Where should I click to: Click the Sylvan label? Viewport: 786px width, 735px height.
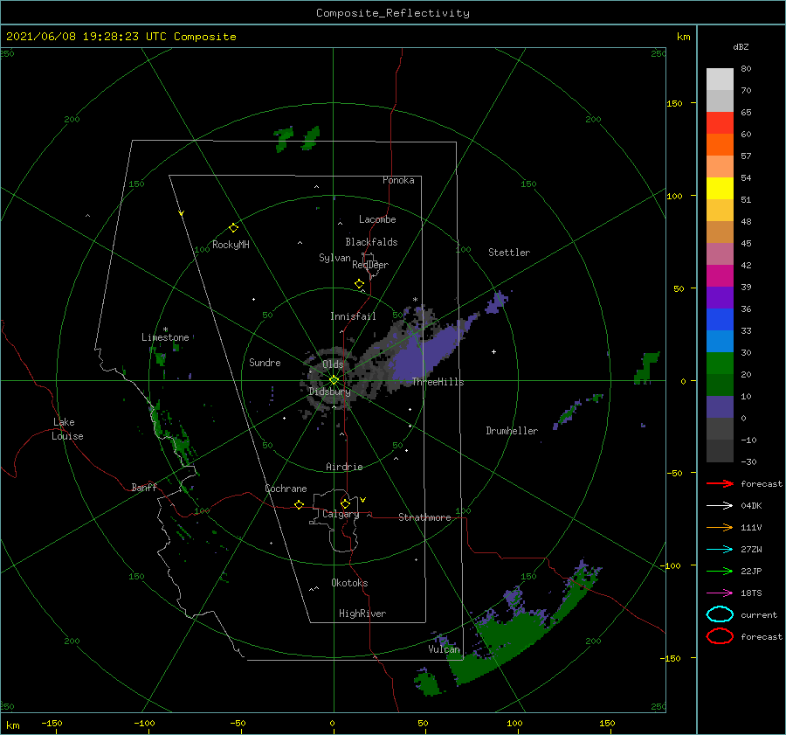tap(334, 259)
